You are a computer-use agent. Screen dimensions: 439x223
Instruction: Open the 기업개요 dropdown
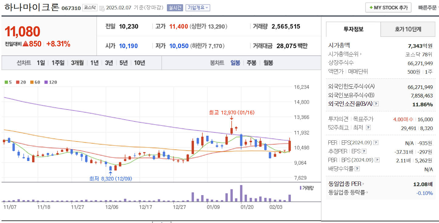(x=198, y=7)
